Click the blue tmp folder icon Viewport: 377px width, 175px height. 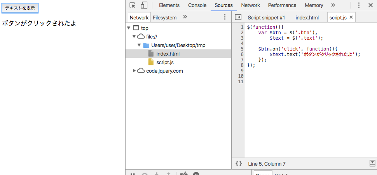146,45
